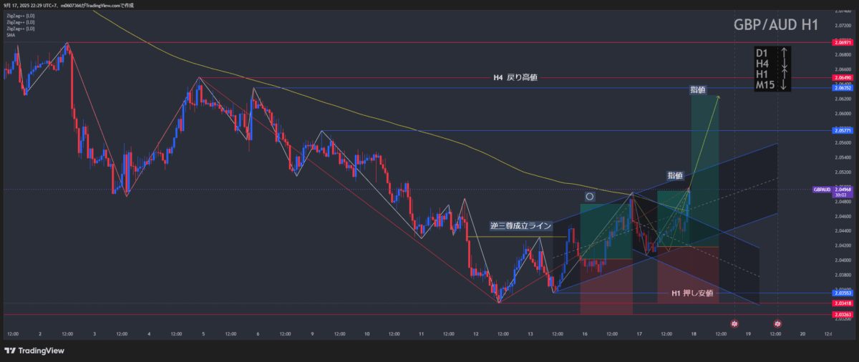Click the 2.06971 red price label
Viewport: 859px width, 362px height.
843,43
